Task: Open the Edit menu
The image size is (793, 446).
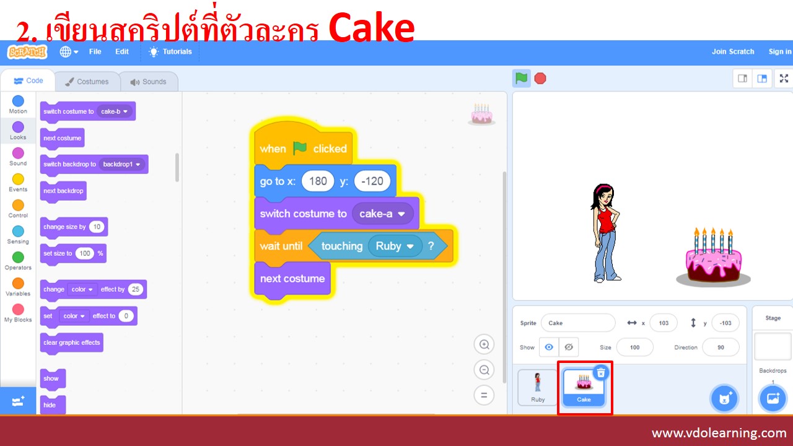Action: [122, 52]
